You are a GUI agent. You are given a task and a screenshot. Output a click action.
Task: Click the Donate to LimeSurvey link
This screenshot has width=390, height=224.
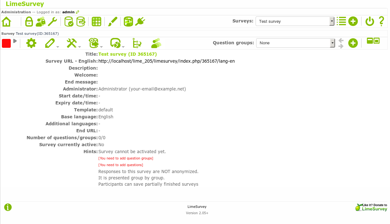371,207
